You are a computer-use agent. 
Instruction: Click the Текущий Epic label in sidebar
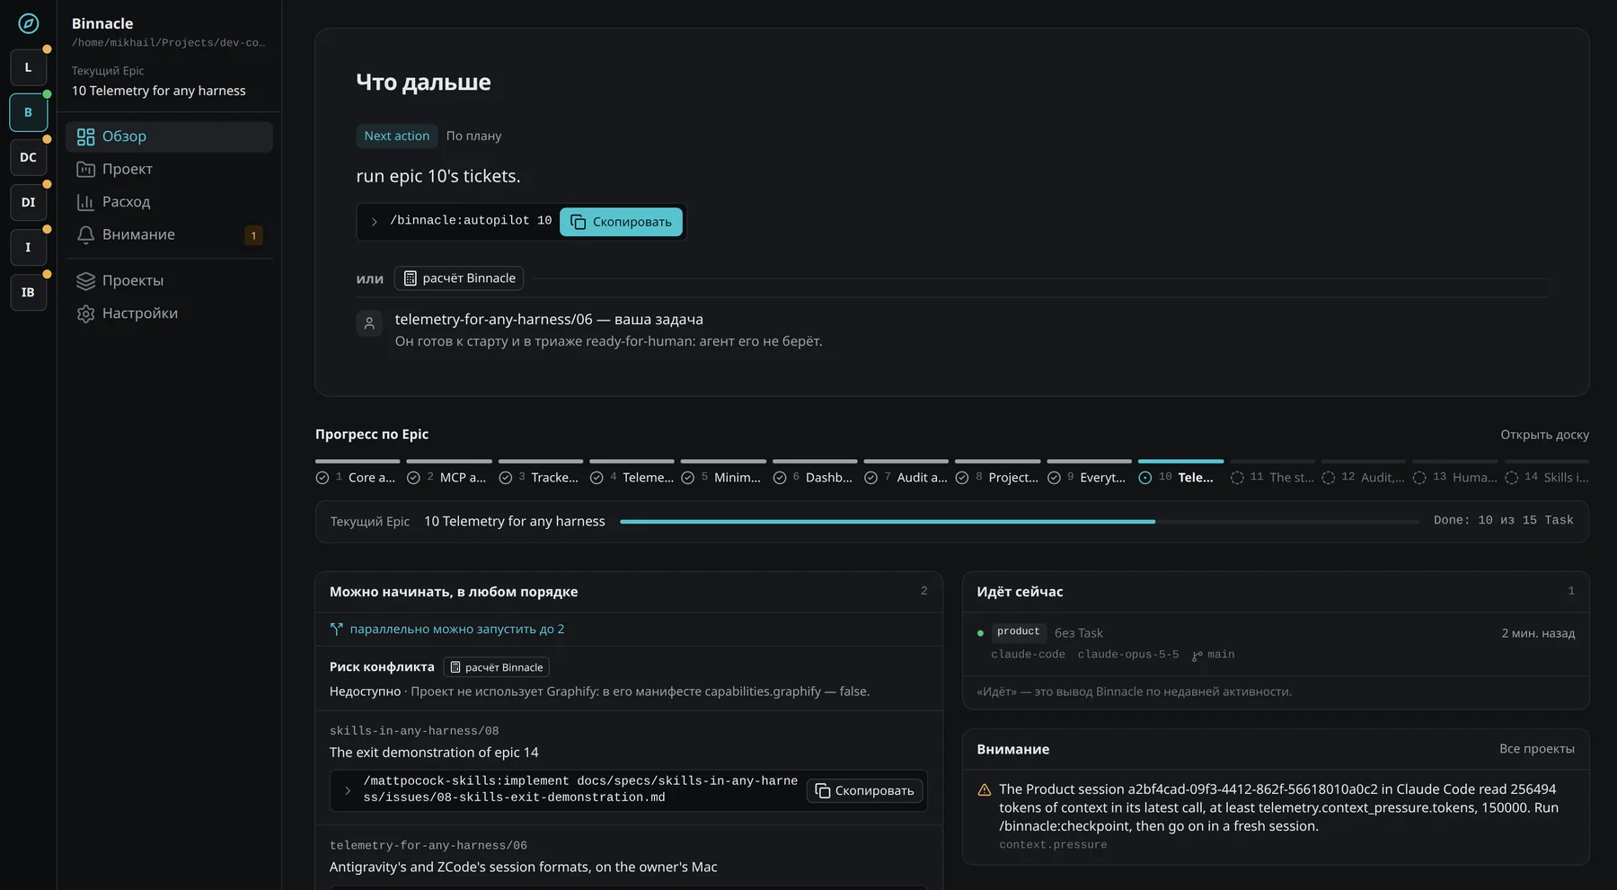coord(108,71)
